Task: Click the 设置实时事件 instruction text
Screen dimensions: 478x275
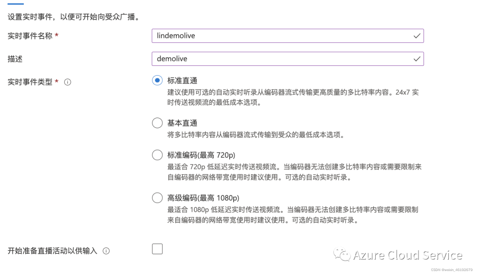Action: 73,18
